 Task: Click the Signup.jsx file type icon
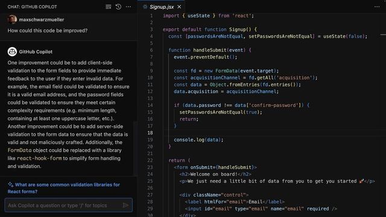point(145,7)
